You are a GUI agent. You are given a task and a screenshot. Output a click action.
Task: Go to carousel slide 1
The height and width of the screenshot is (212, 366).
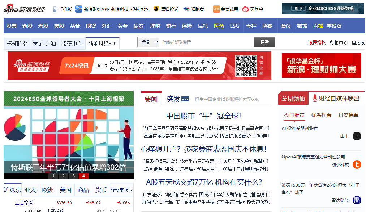point(53,176)
